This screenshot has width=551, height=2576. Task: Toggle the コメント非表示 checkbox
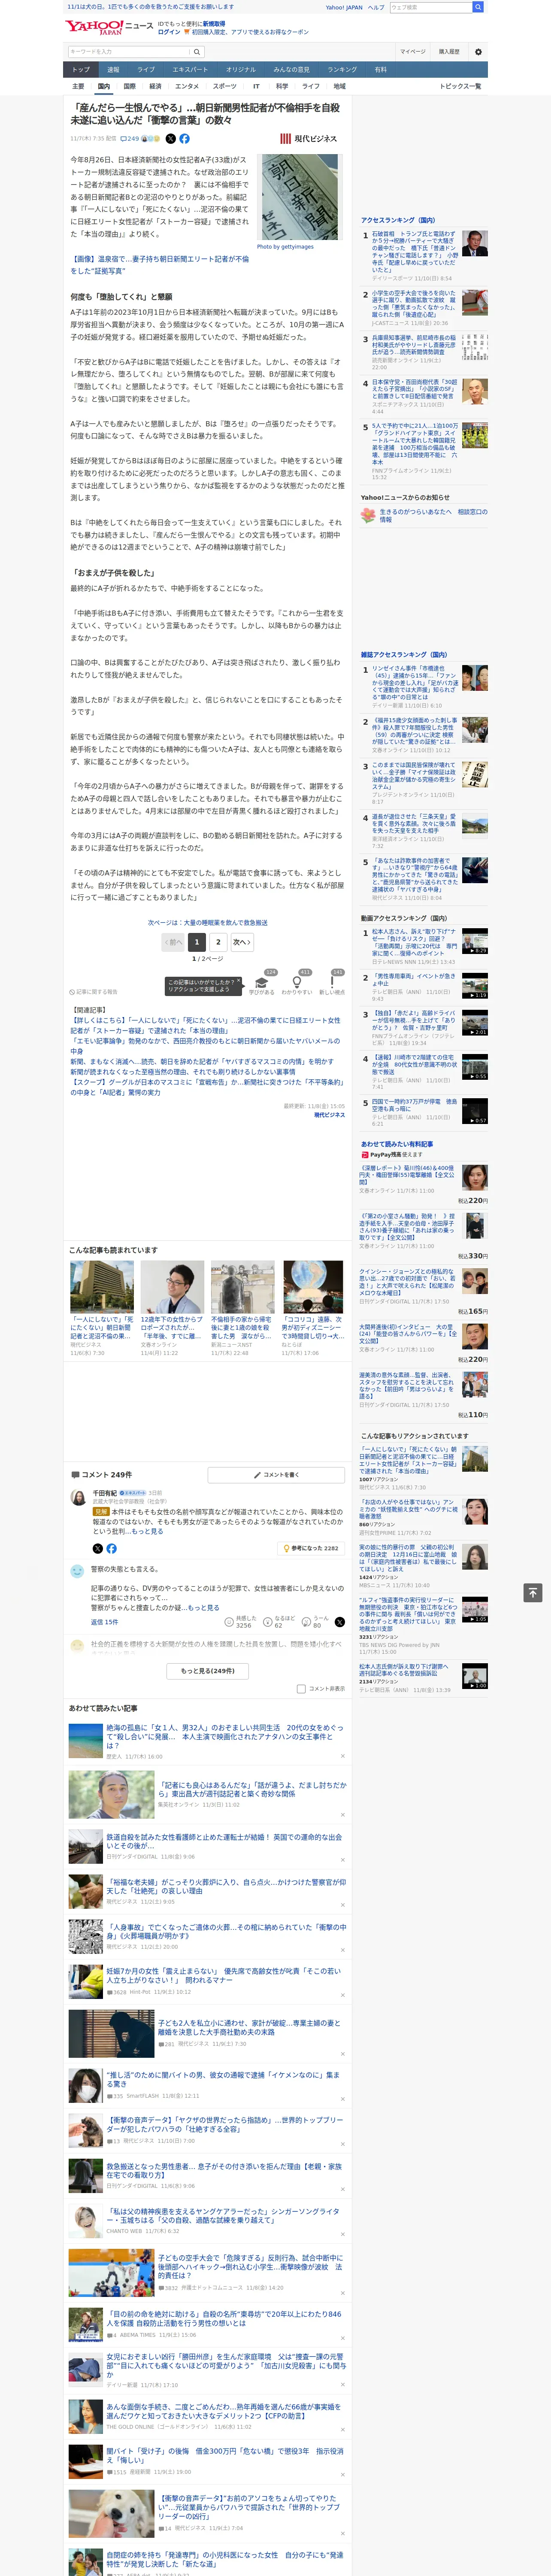point(301,1689)
